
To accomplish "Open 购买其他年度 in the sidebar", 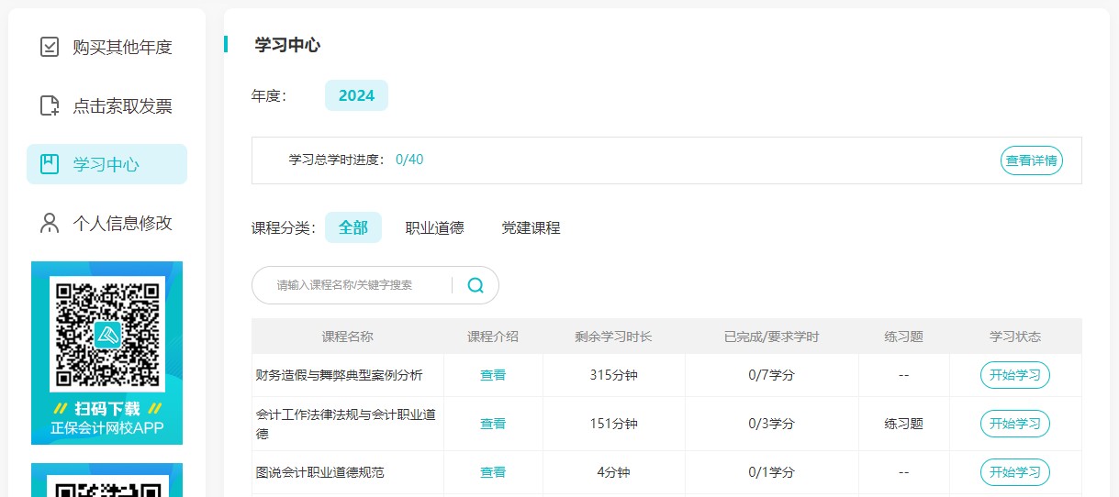I will click(122, 47).
